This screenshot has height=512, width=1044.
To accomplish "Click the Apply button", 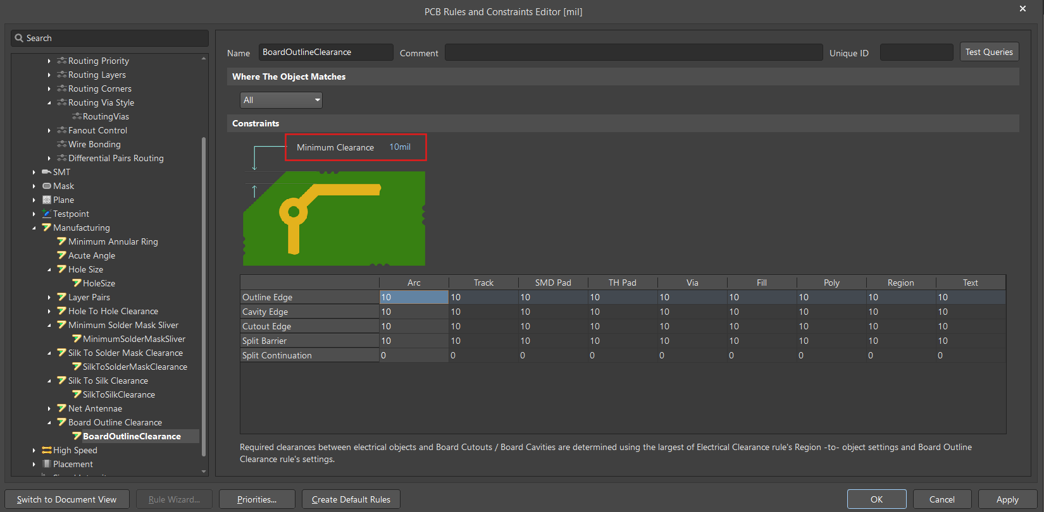I will [1007, 499].
